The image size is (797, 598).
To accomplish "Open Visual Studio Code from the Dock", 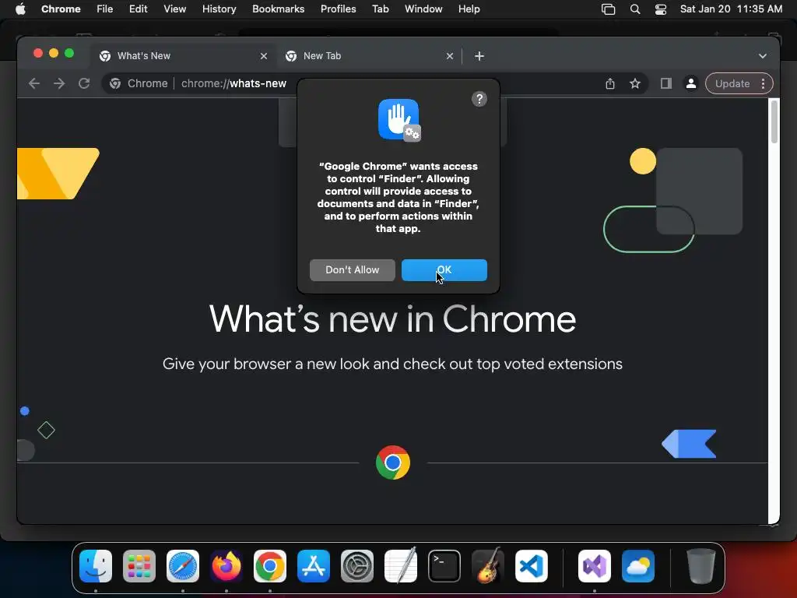I will (531, 566).
